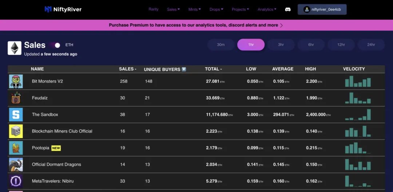
Task: Sort by the NAME column header
Action: click(x=37, y=69)
